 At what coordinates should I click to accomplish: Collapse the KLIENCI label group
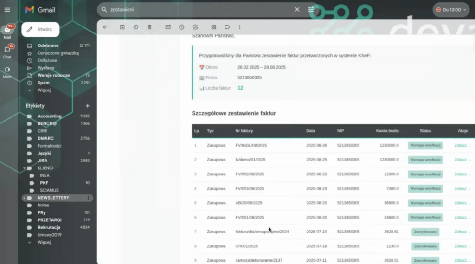(24, 168)
